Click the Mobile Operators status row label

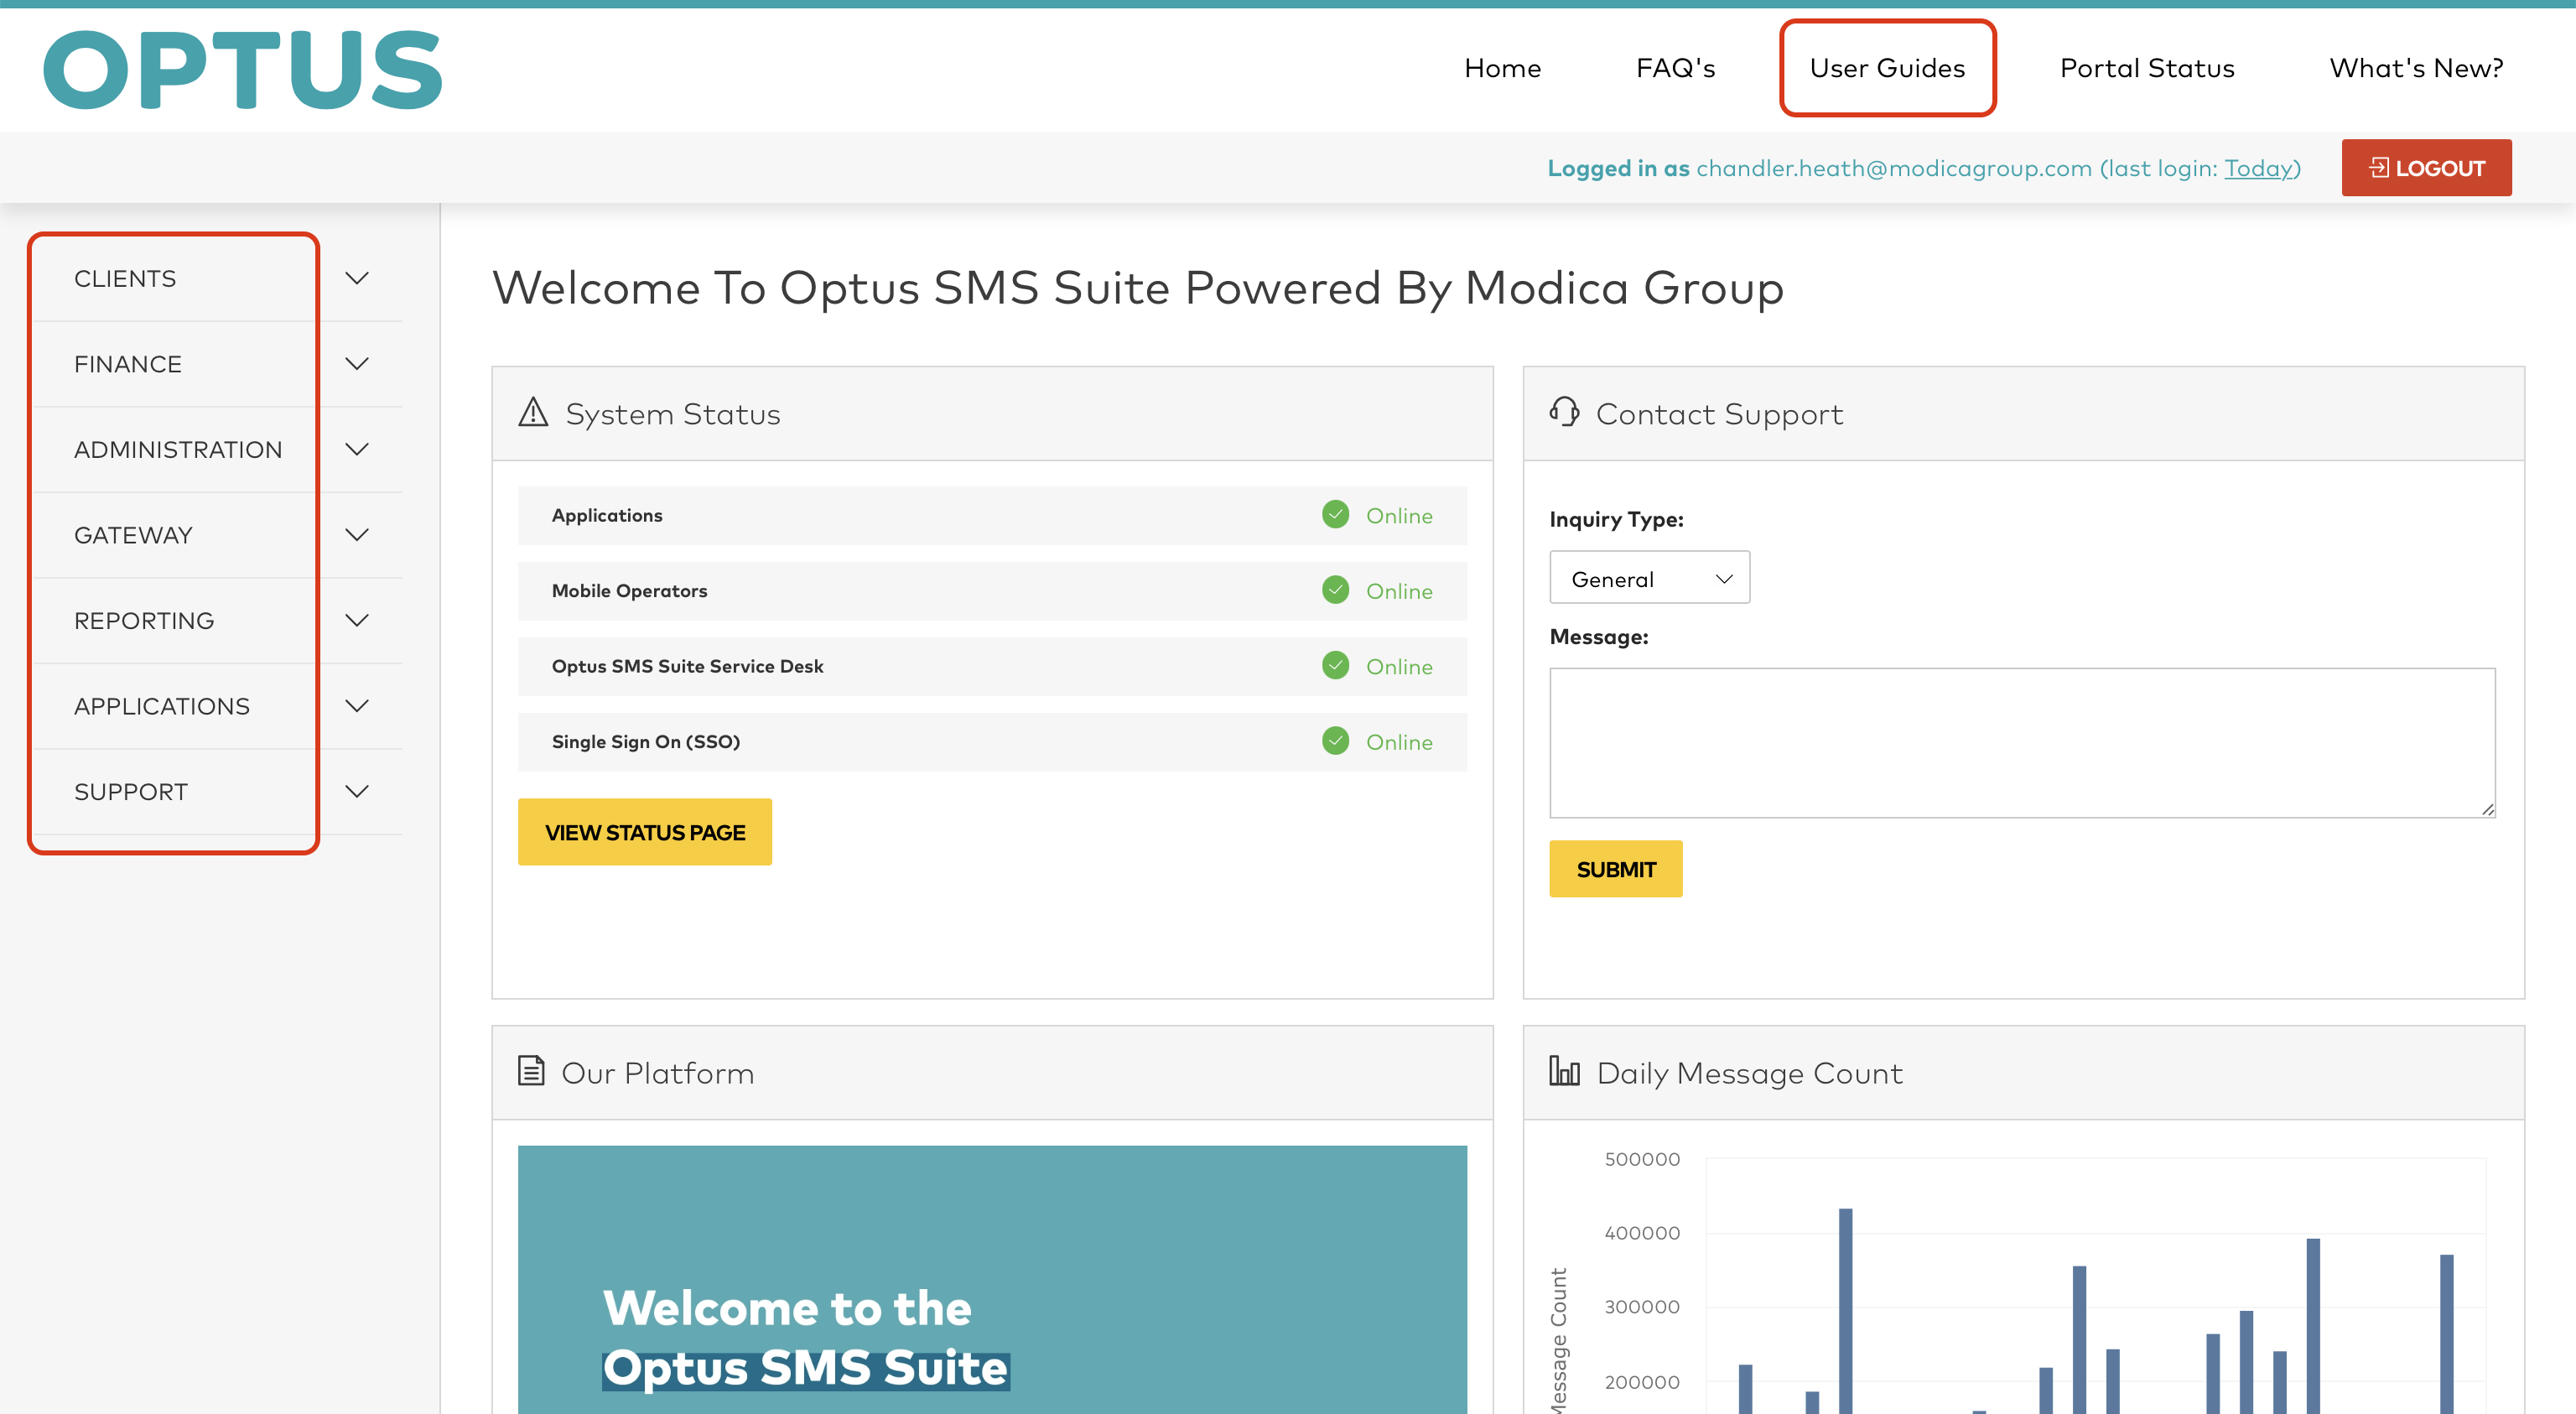[x=629, y=590]
